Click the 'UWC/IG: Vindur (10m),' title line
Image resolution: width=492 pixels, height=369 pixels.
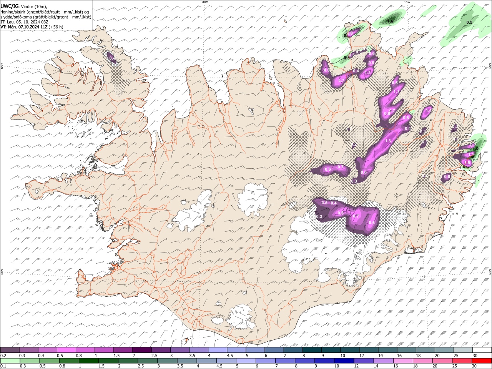[x=24, y=7]
